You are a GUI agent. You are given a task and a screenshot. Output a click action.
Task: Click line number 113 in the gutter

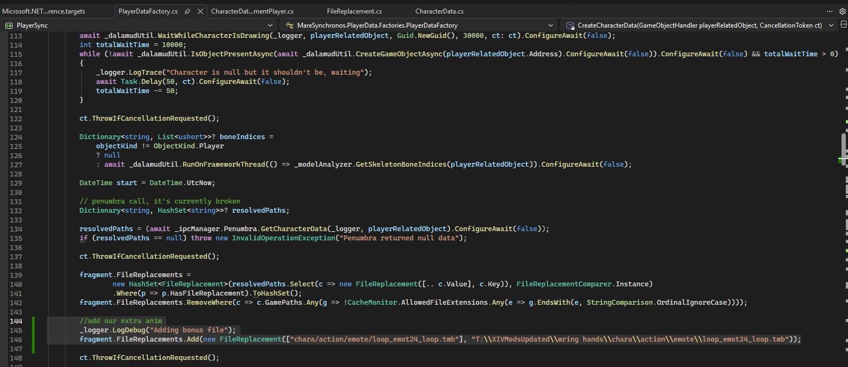[16, 36]
